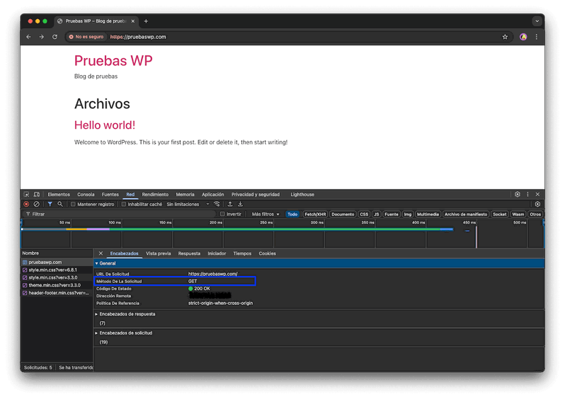
Task: Open the Respuesta details tab
Action: tap(189, 253)
